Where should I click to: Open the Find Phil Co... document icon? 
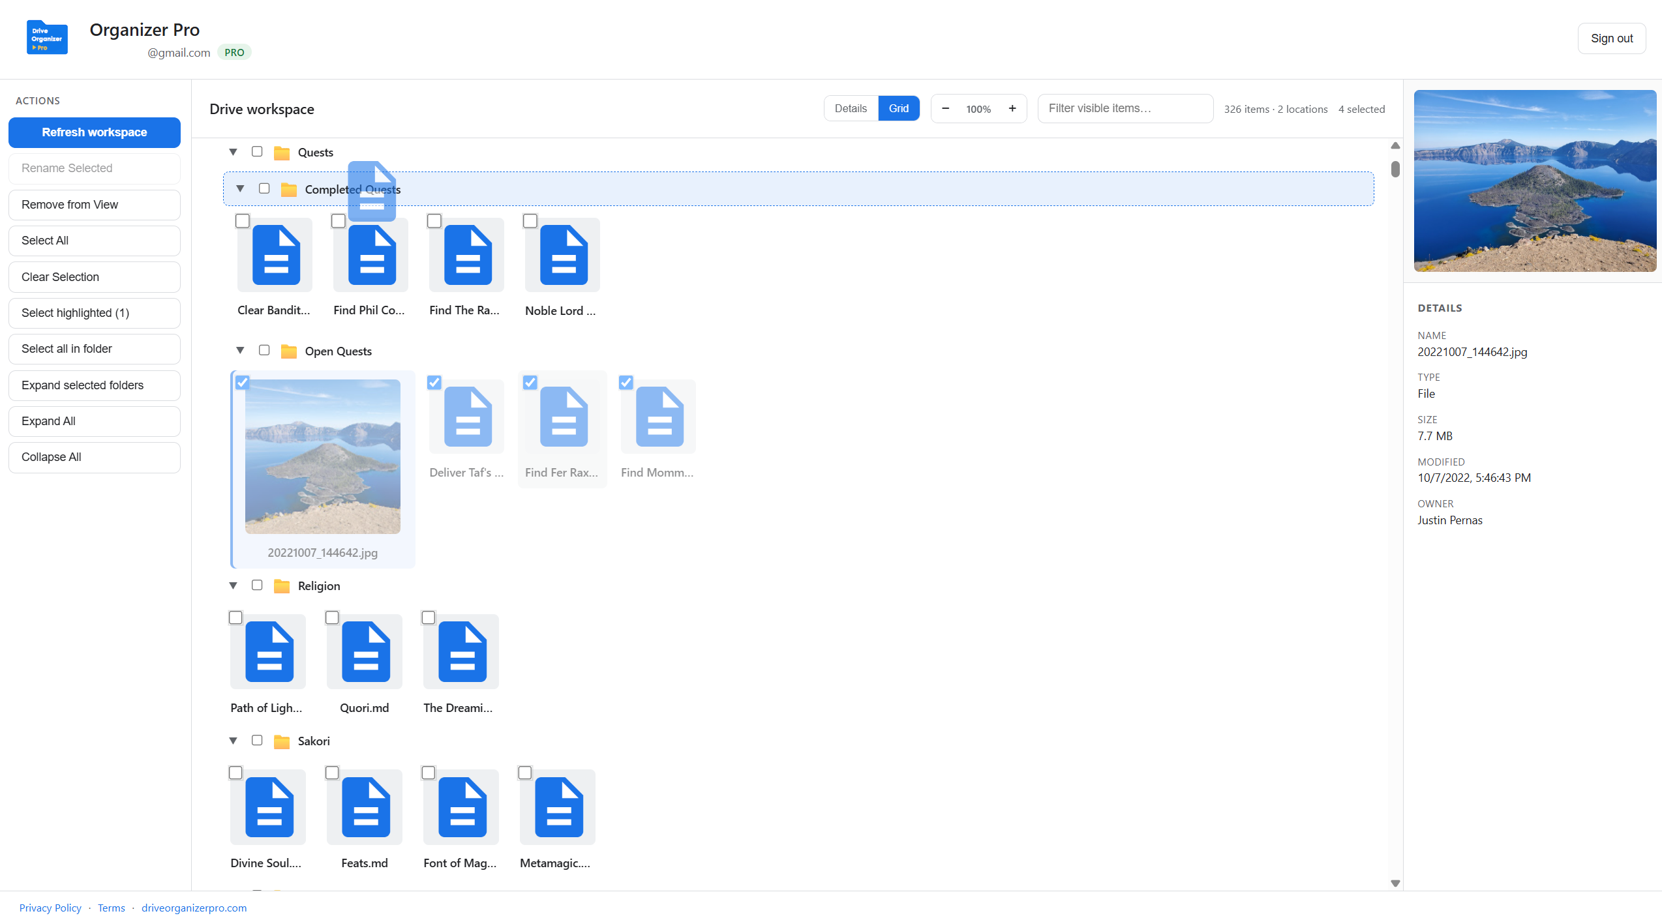point(372,255)
